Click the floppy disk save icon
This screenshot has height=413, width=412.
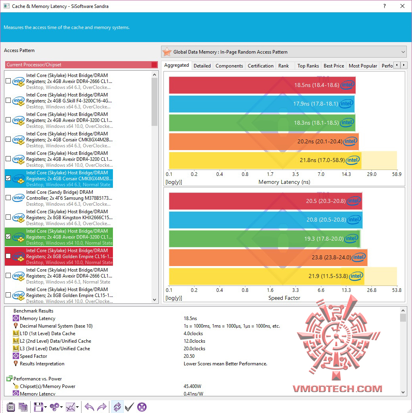tap(38, 407)
